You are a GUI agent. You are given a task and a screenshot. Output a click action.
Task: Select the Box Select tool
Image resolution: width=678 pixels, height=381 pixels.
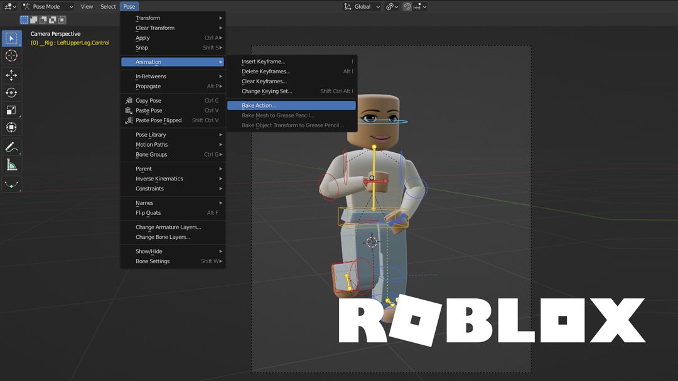point(11,38)
